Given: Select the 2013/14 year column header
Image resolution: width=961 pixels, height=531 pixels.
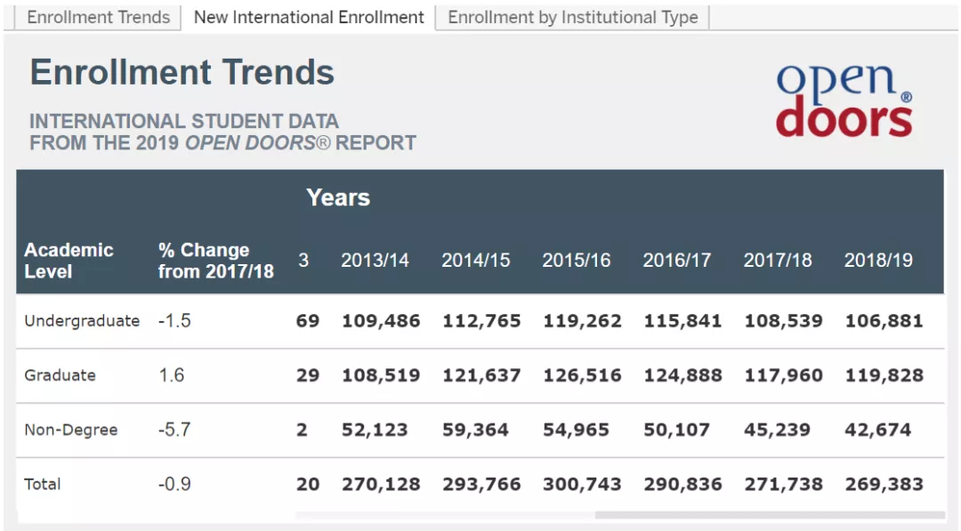Looking at the screenshot, I should [375, 260].
